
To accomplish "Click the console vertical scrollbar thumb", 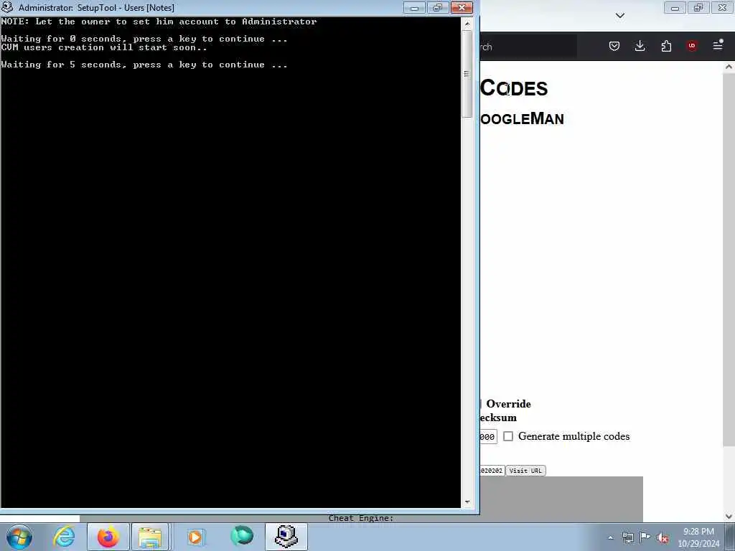I will click(467, 74).
